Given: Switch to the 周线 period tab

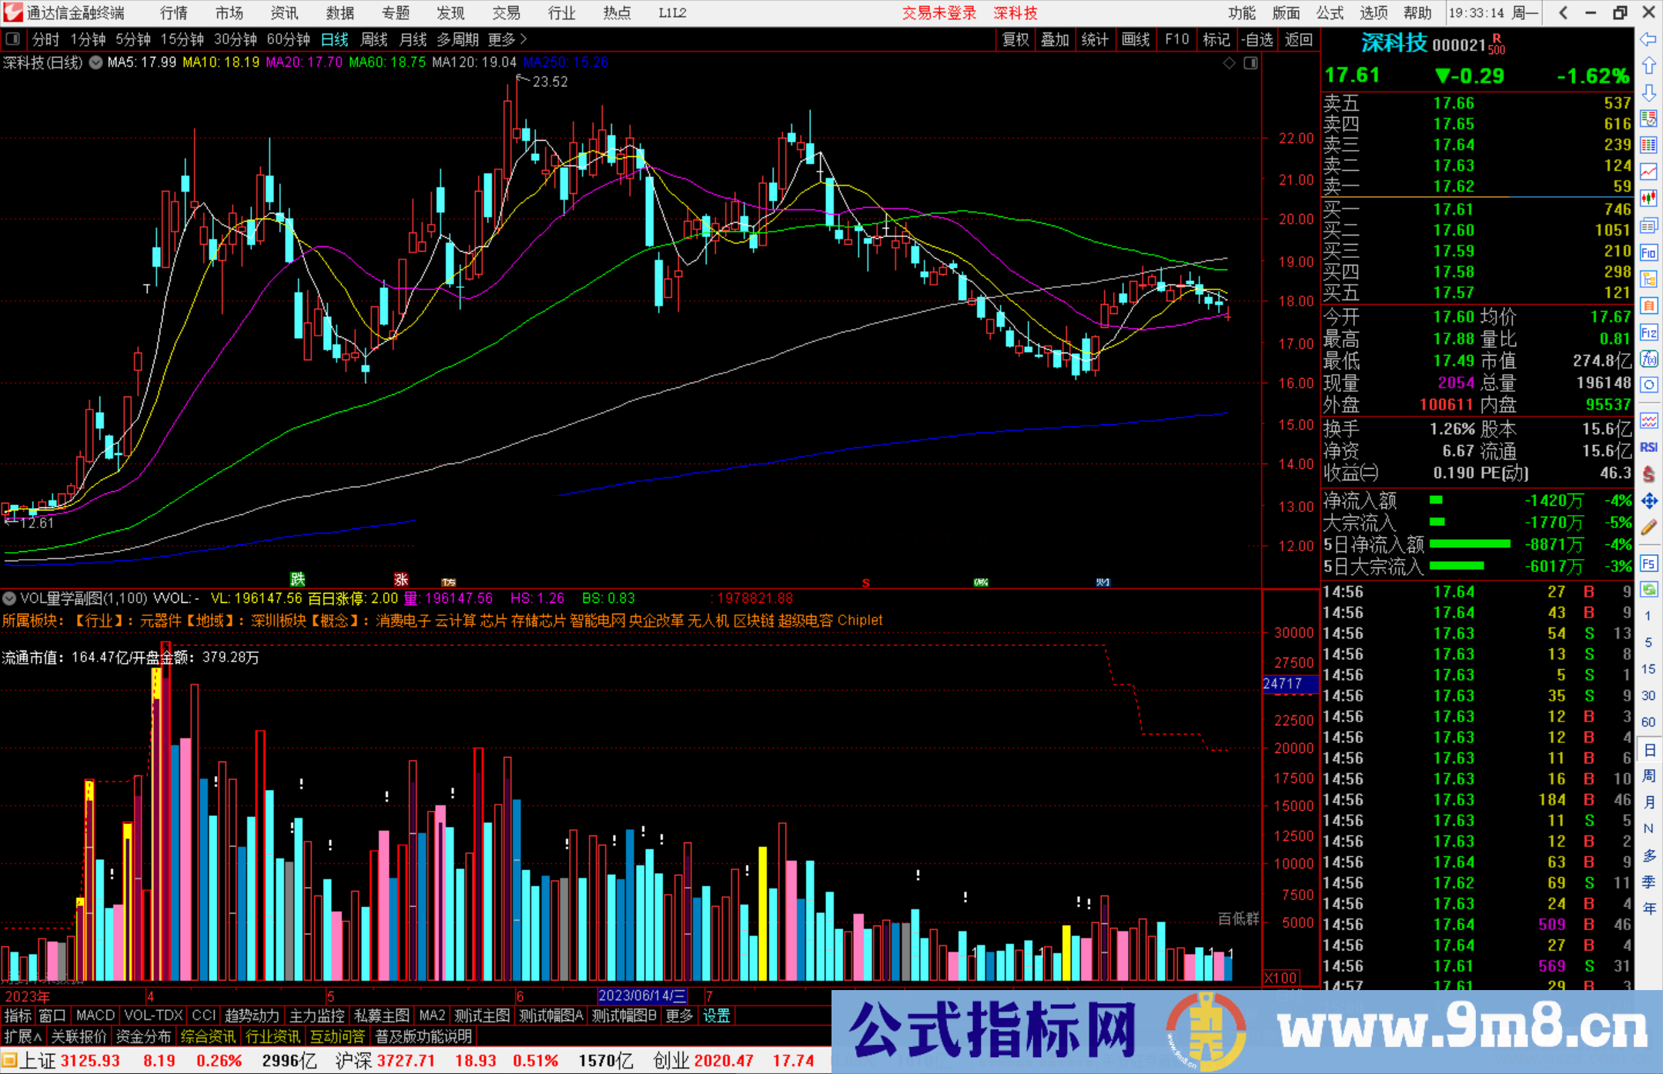Looking at the screenshot, I should (x=374, y=39).
